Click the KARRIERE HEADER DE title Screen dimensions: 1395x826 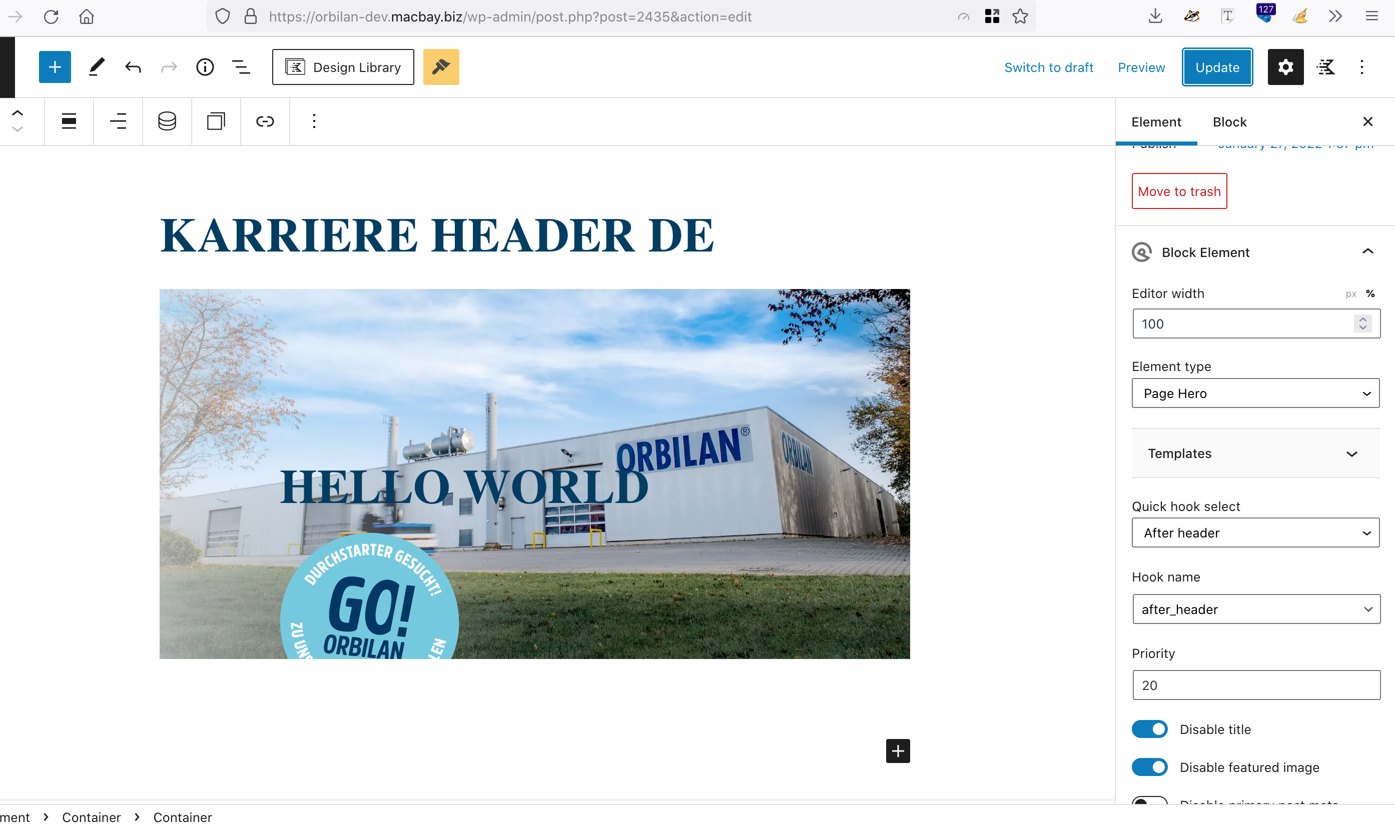[x=437, y=235]
